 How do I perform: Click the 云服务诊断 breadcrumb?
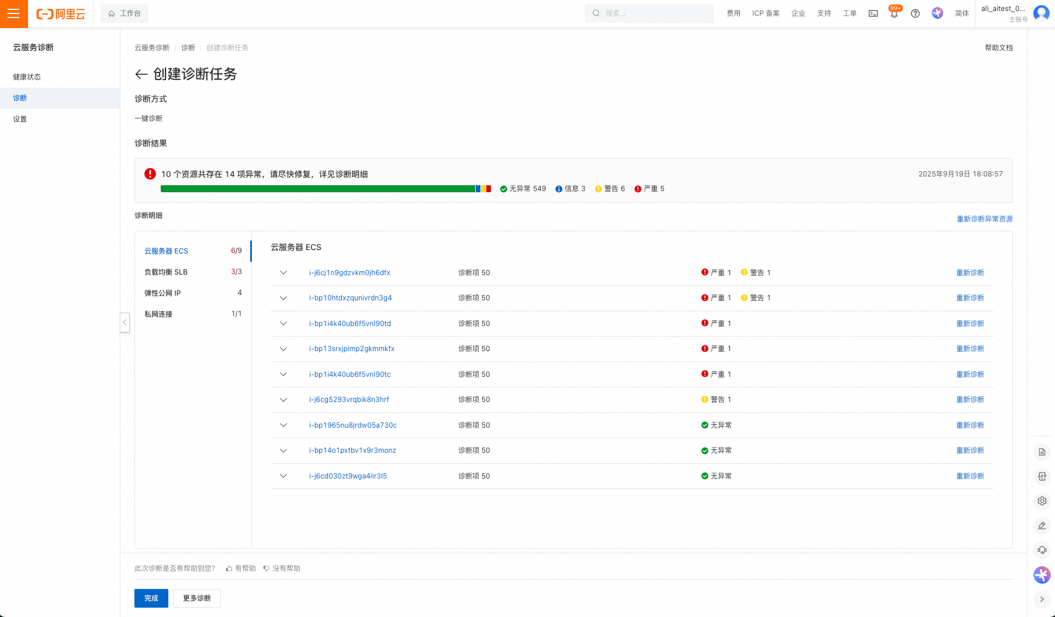(x=152, y=48)
